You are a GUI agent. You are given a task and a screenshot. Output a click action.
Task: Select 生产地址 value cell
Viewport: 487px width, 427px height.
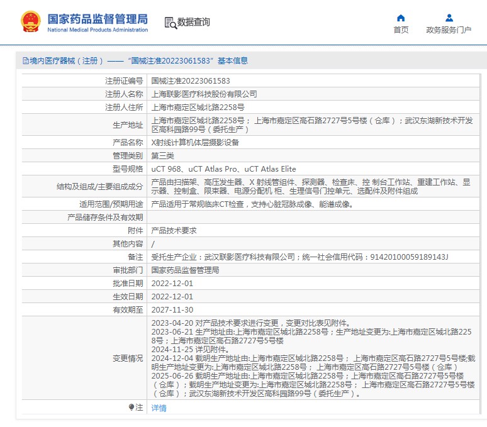click(313, 125)
